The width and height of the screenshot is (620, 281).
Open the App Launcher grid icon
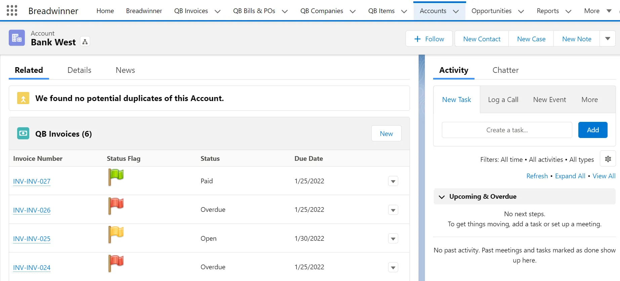click(x=12, y=11)
